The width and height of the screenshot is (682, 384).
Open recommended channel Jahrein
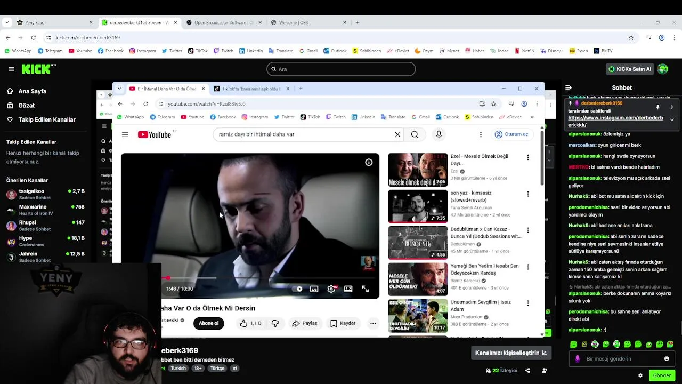45,257
